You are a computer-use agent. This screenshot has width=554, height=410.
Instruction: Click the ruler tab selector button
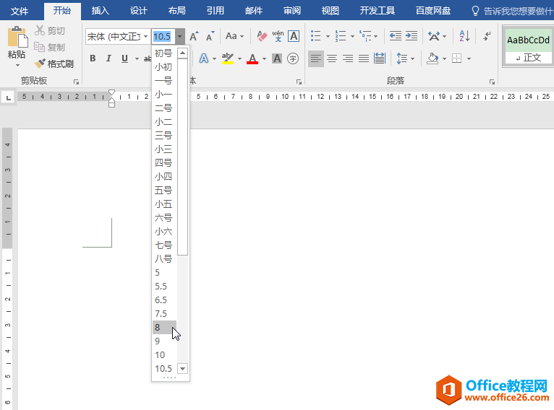(x=8, y=97)
